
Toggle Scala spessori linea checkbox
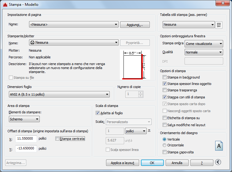[x=108, y=149]
